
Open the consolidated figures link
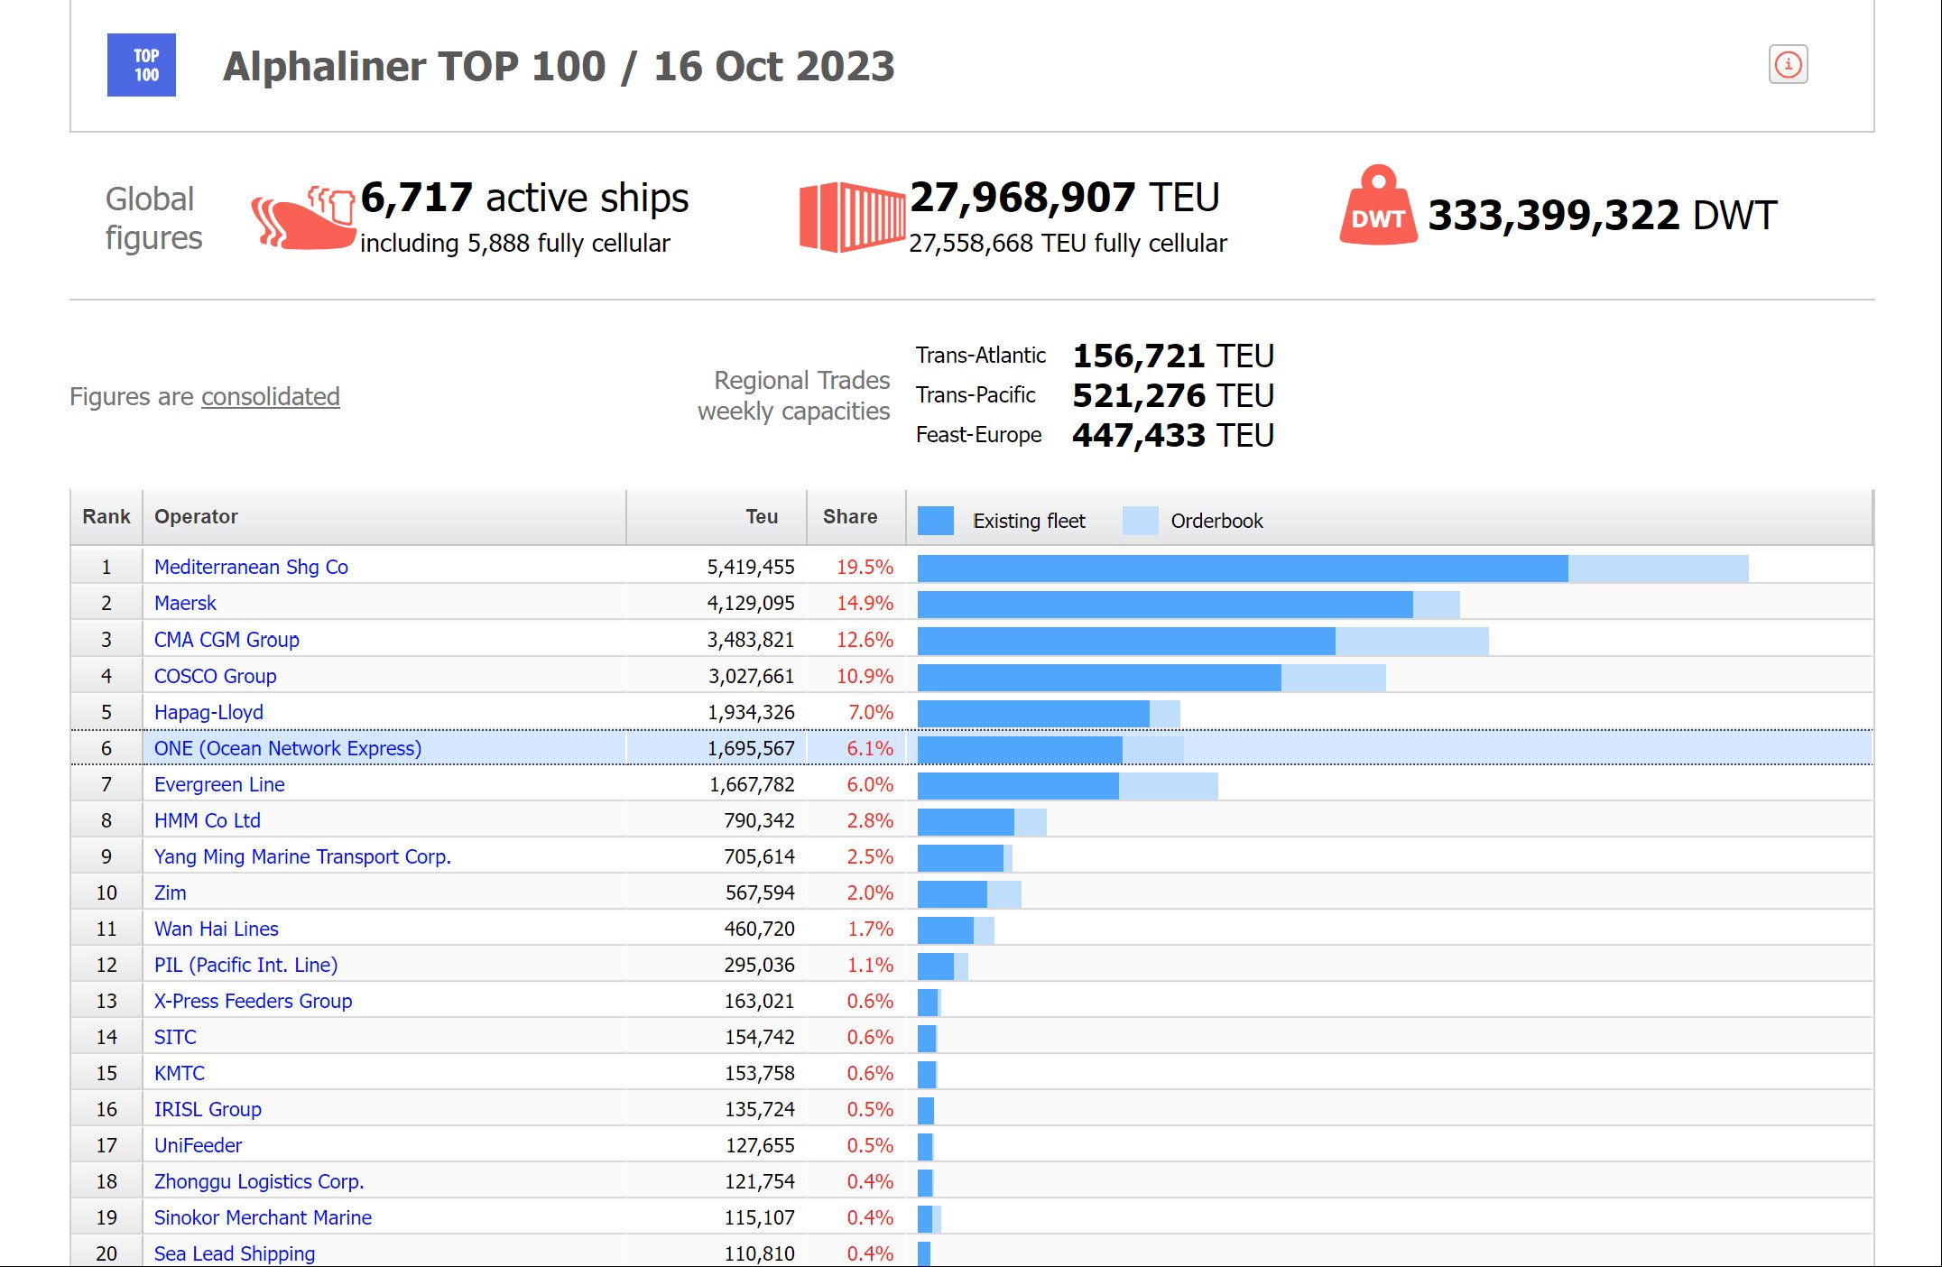pos(271,396)
